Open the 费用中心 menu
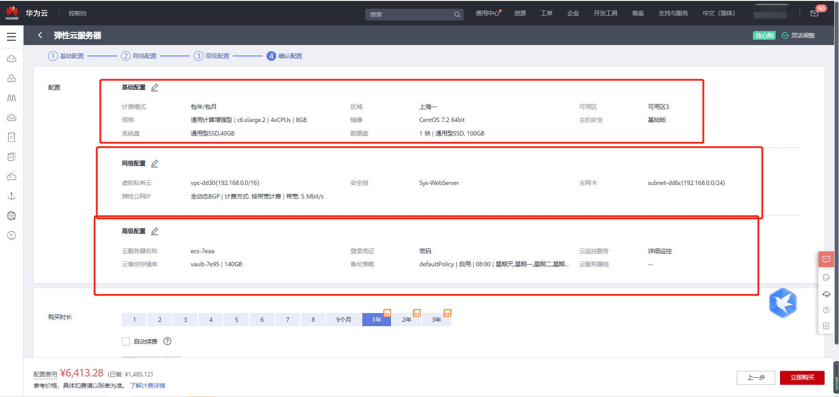 [x=487, y=14]
